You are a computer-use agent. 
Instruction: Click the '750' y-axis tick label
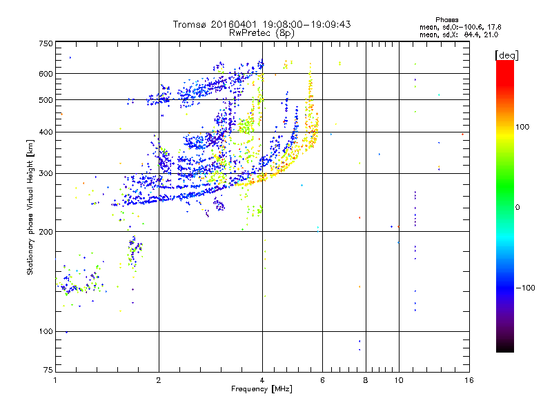46,43
